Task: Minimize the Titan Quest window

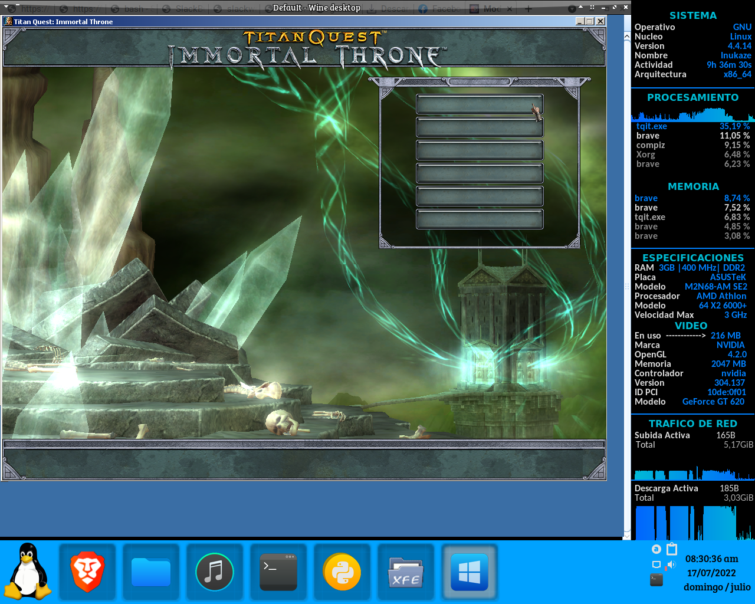Action: (x=580, y=21)
